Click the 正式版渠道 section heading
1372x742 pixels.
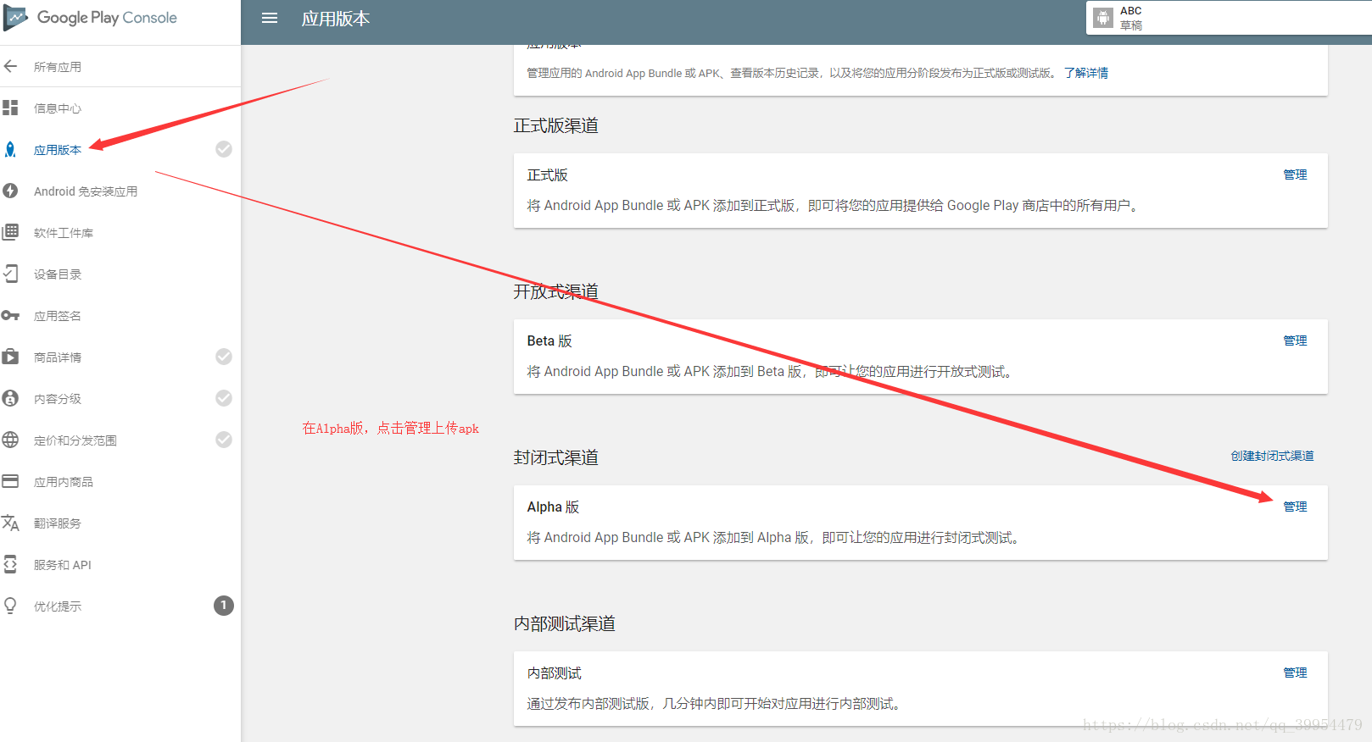click(556, 125)
